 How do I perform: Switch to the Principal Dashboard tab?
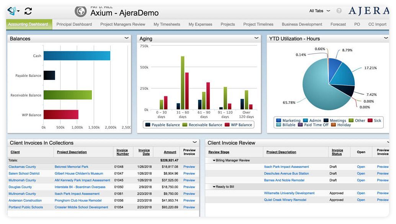pyautogui.click(x=74, y=24)
